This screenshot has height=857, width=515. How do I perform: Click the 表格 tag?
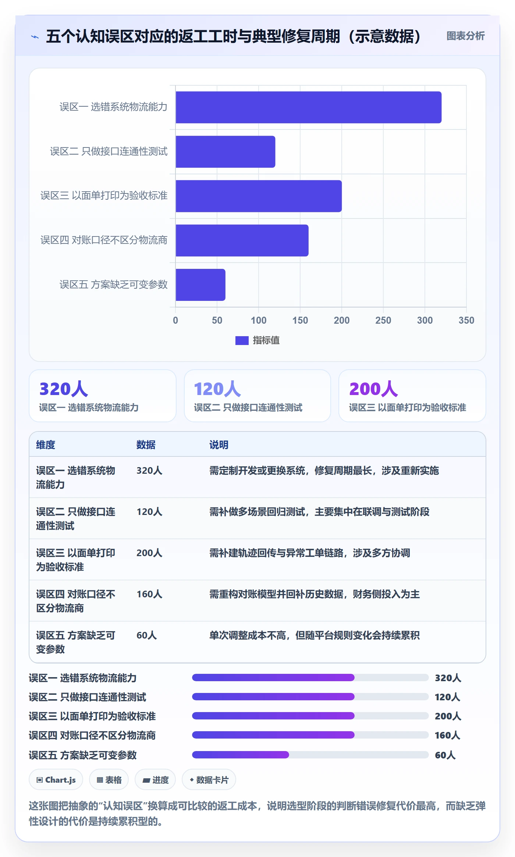click(109, 780)
